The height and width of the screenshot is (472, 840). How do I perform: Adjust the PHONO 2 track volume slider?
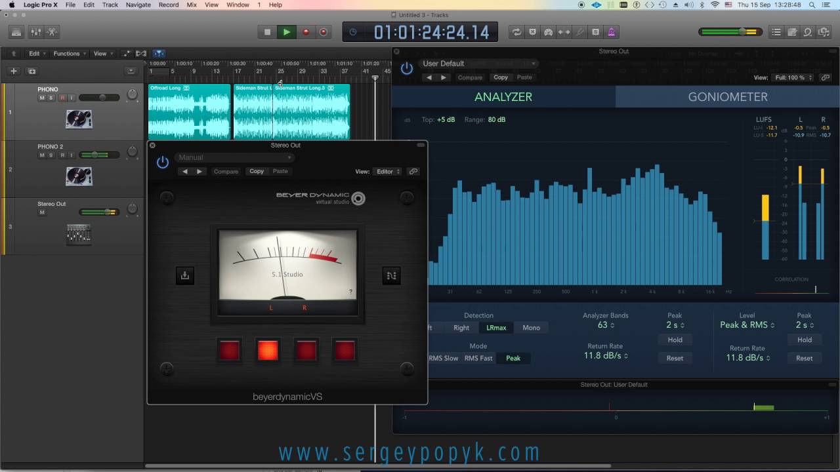99,155
